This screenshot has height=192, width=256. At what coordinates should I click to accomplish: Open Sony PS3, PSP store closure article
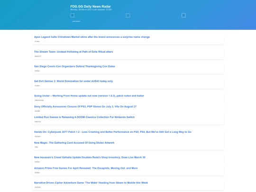[85, 107]
